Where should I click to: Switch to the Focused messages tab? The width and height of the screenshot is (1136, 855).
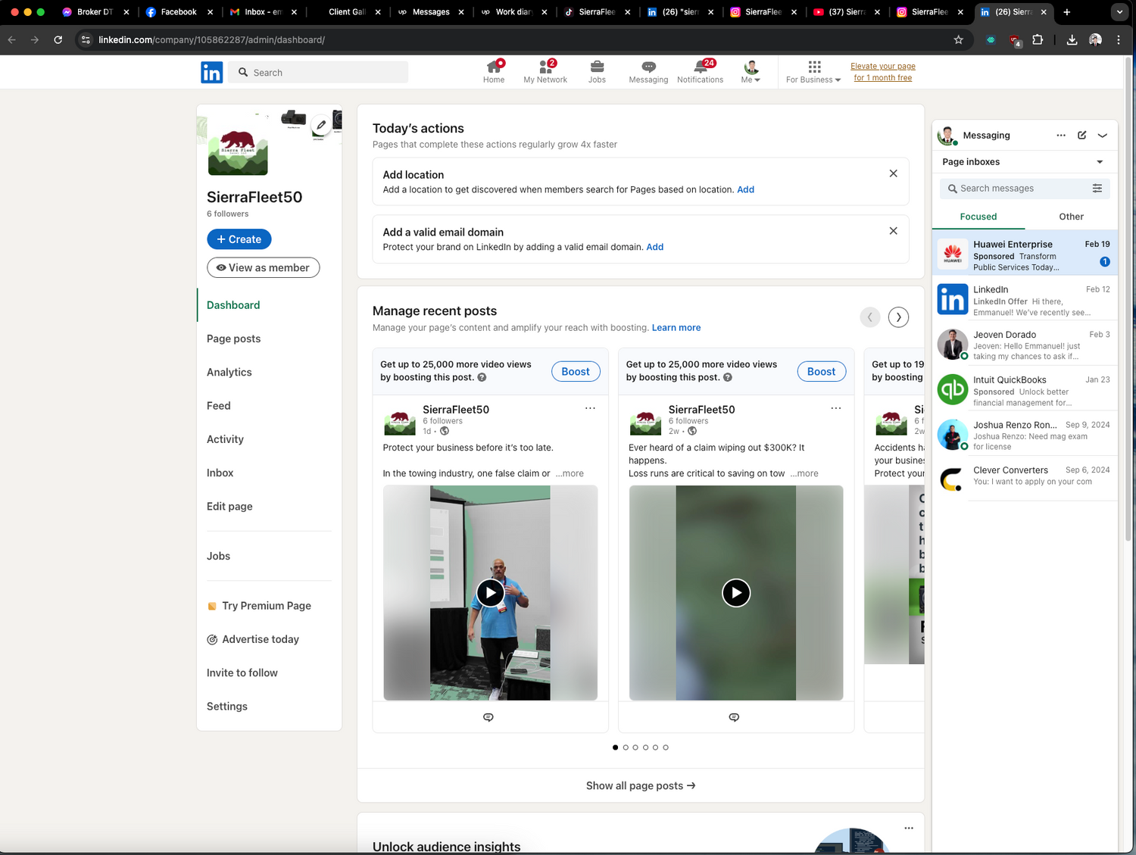[x=978, y=217]
